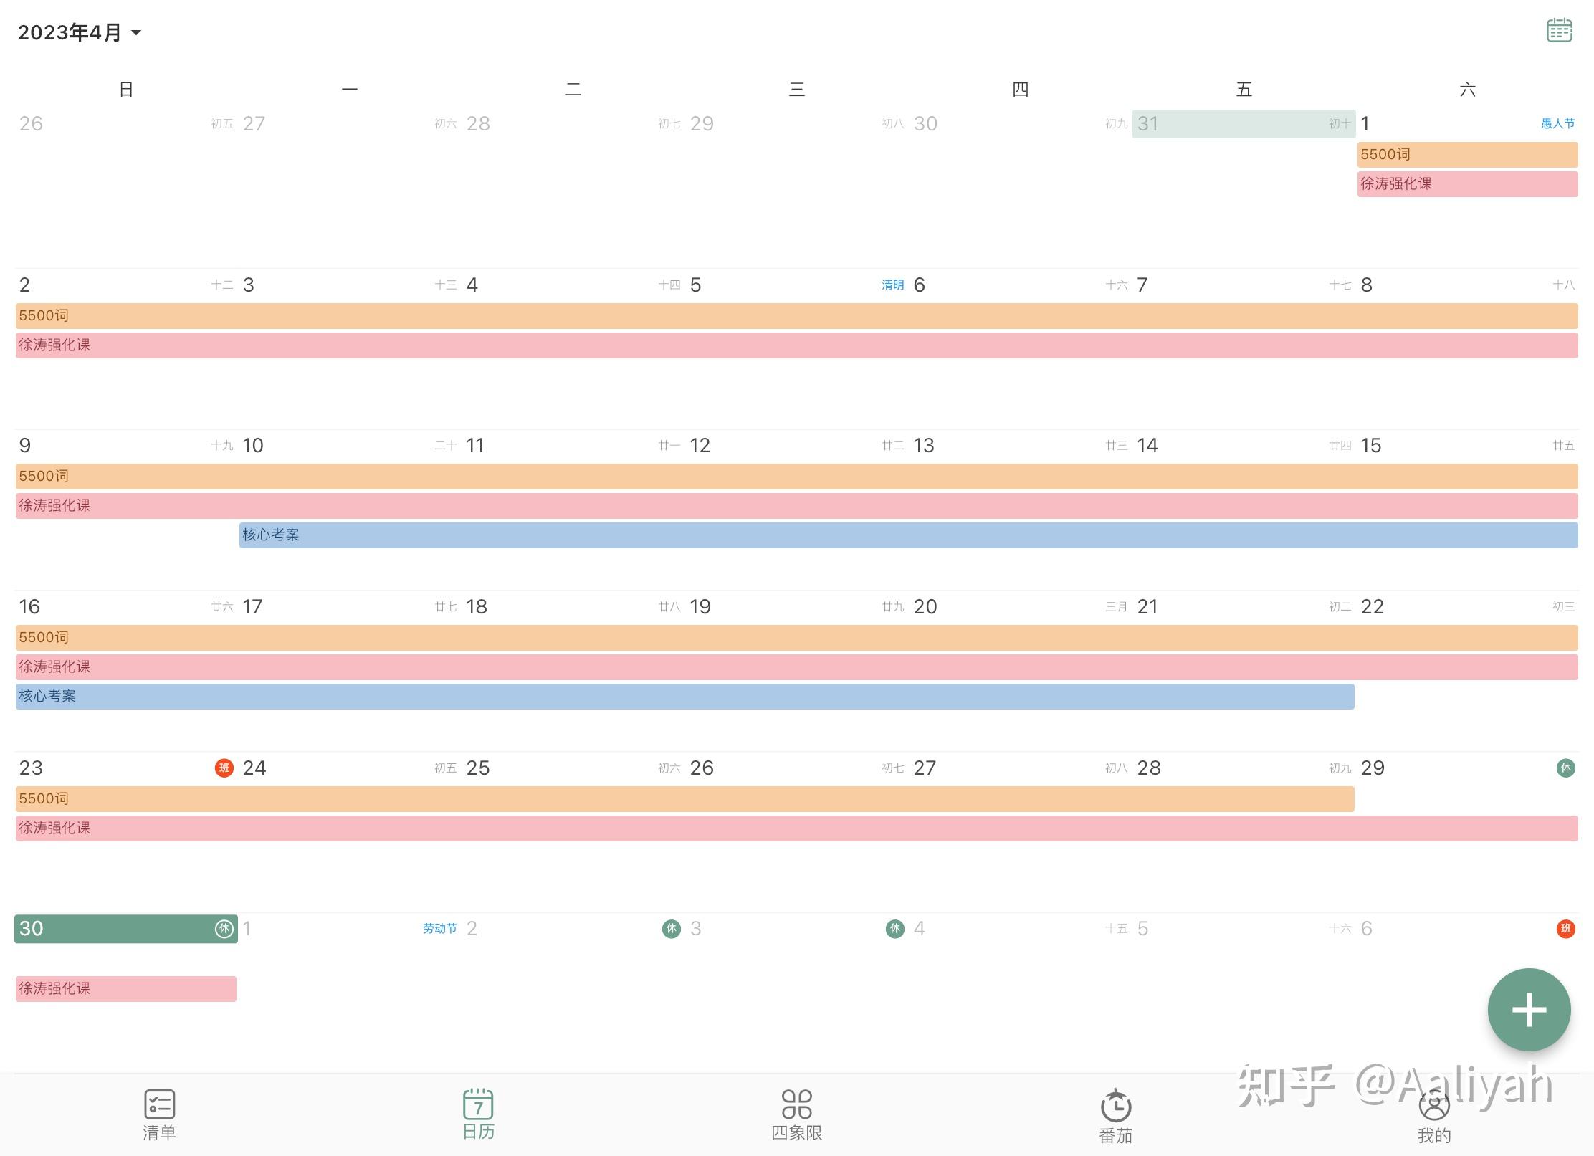This screenshot has height=1156, width=1594.
Task: Open the calendar view switcher icon
Action: [x=1559, y=31]
